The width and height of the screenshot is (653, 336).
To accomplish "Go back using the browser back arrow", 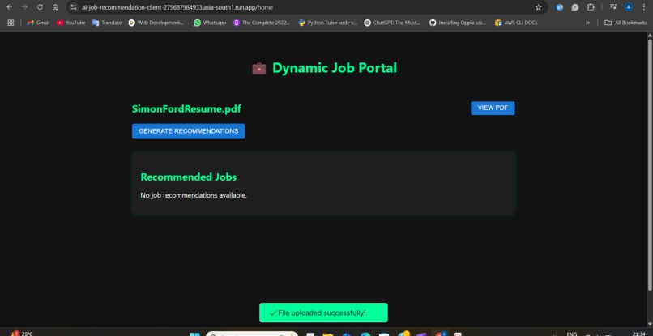I will [x=9, y=7].
